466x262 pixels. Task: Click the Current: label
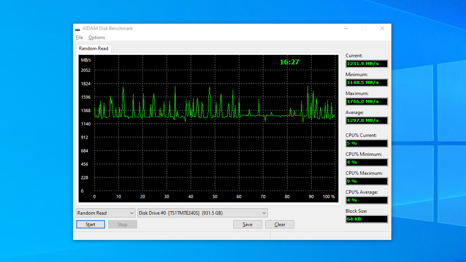354,56
